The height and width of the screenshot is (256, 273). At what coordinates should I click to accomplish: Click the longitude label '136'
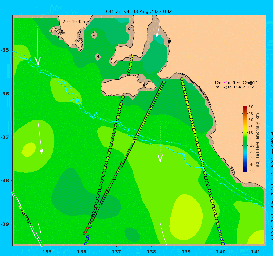(x=82, y=252)
